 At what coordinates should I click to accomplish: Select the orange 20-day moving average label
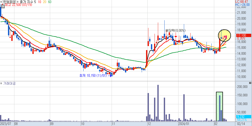[45, 2]
